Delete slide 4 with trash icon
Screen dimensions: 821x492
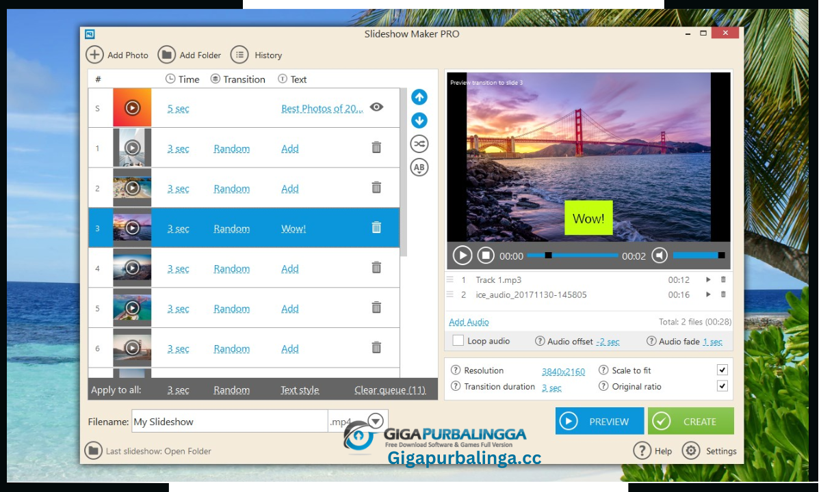tap(376, 268)
